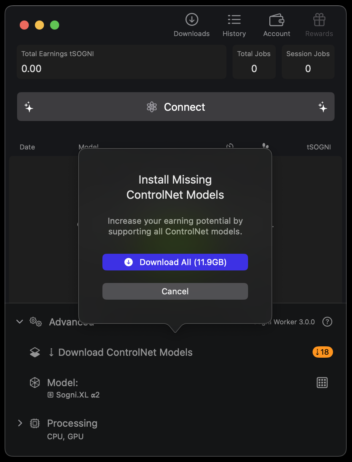Expand the Processing section chevron
This screenshot has width=352, height=462.
pyautogui.click(x=20, y=423)
